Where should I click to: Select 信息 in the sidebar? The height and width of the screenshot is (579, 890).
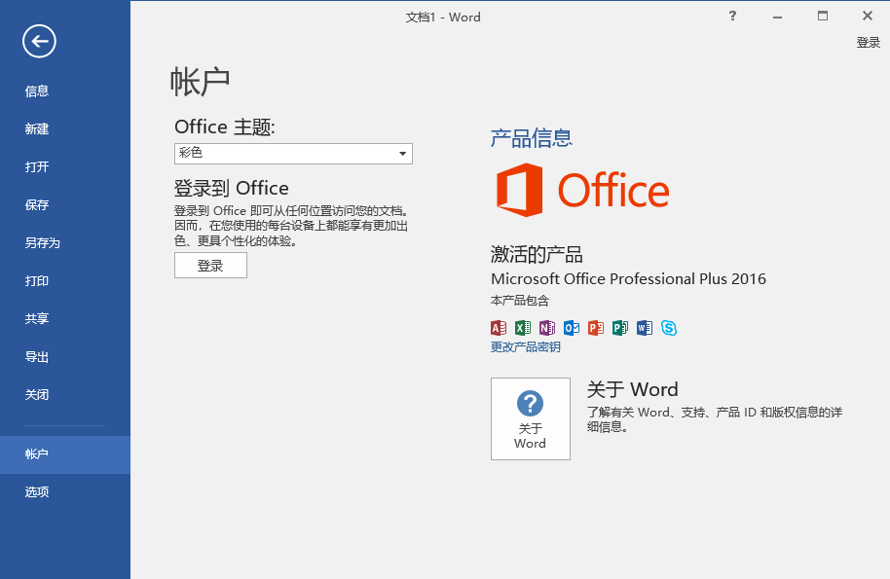(37, 91)
